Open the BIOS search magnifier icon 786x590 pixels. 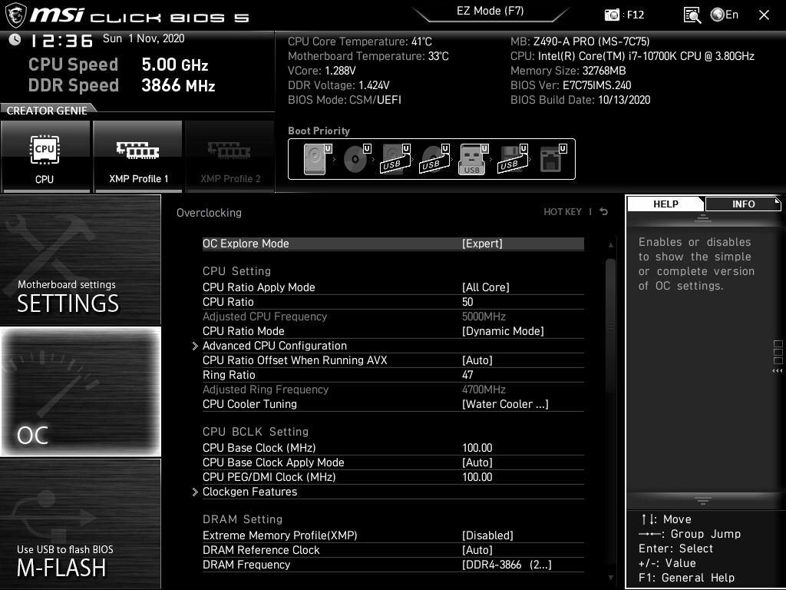[692, 15]
